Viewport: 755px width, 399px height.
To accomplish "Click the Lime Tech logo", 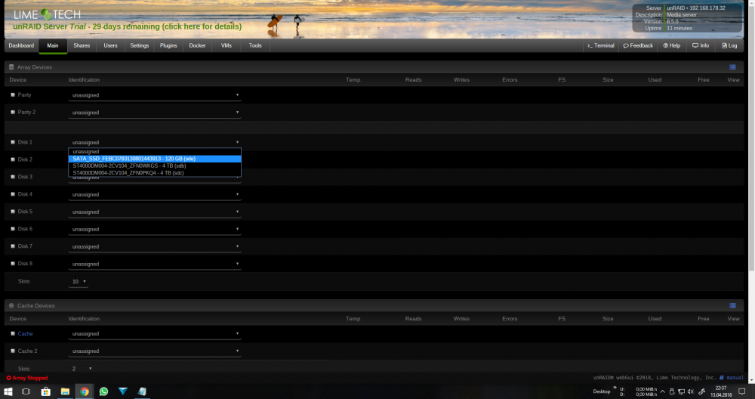I will (47, 14).
